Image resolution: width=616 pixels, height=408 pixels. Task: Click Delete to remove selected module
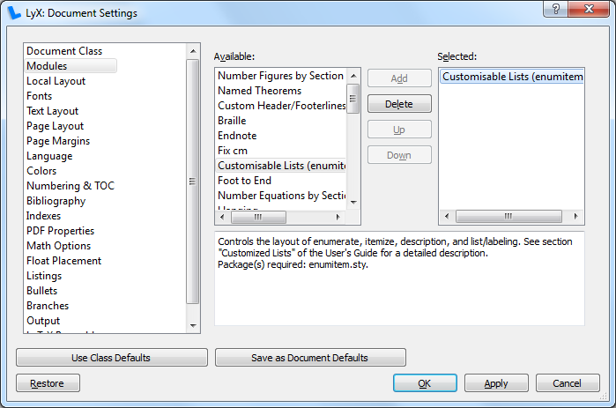[x=399, y=104]
